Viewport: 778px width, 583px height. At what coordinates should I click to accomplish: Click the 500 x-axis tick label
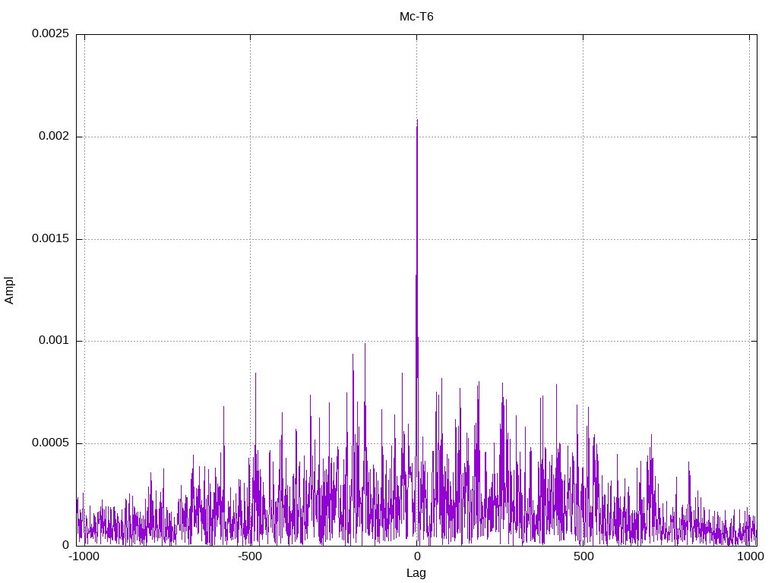pos(583,556)
